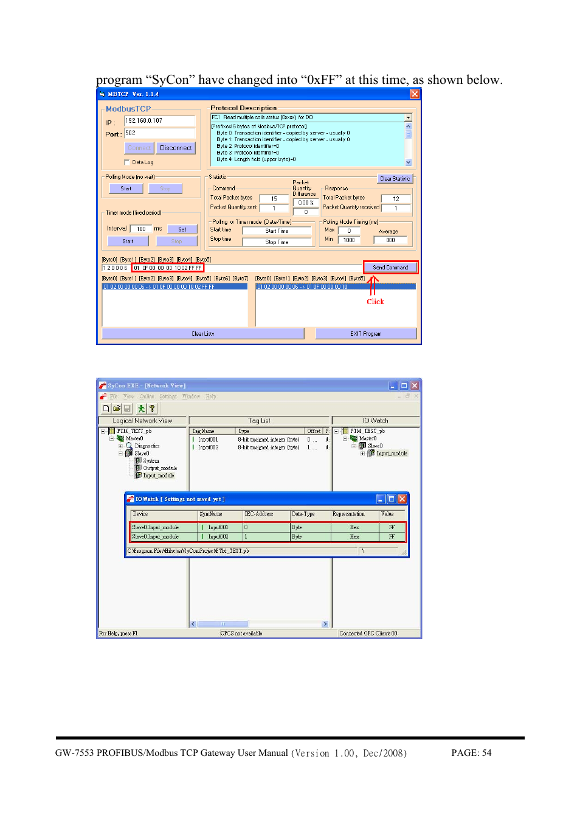Click the Send Command button
Screen dimensions: 580x821
click(x=390, y=268)
